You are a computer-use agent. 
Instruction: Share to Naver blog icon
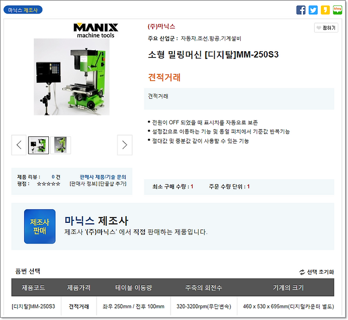pos(337,10)
